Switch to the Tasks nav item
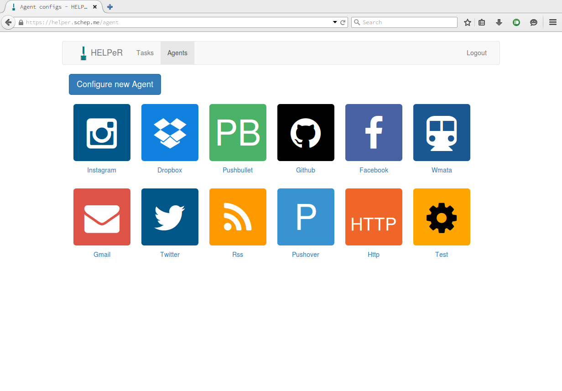562x391 pixels. 145,53
